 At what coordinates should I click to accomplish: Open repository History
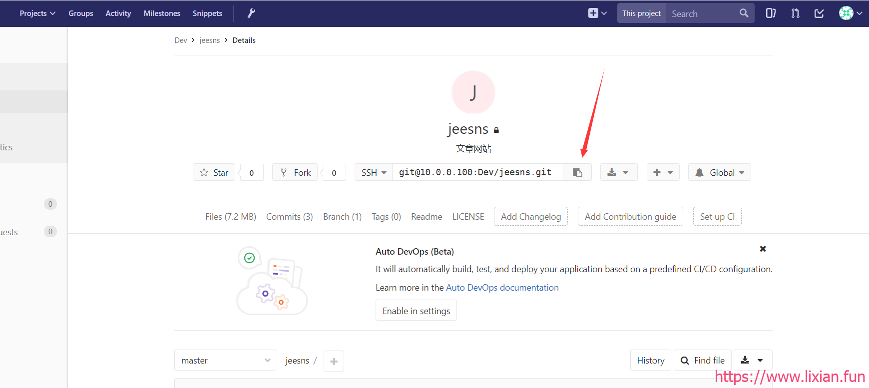point(651,361)
